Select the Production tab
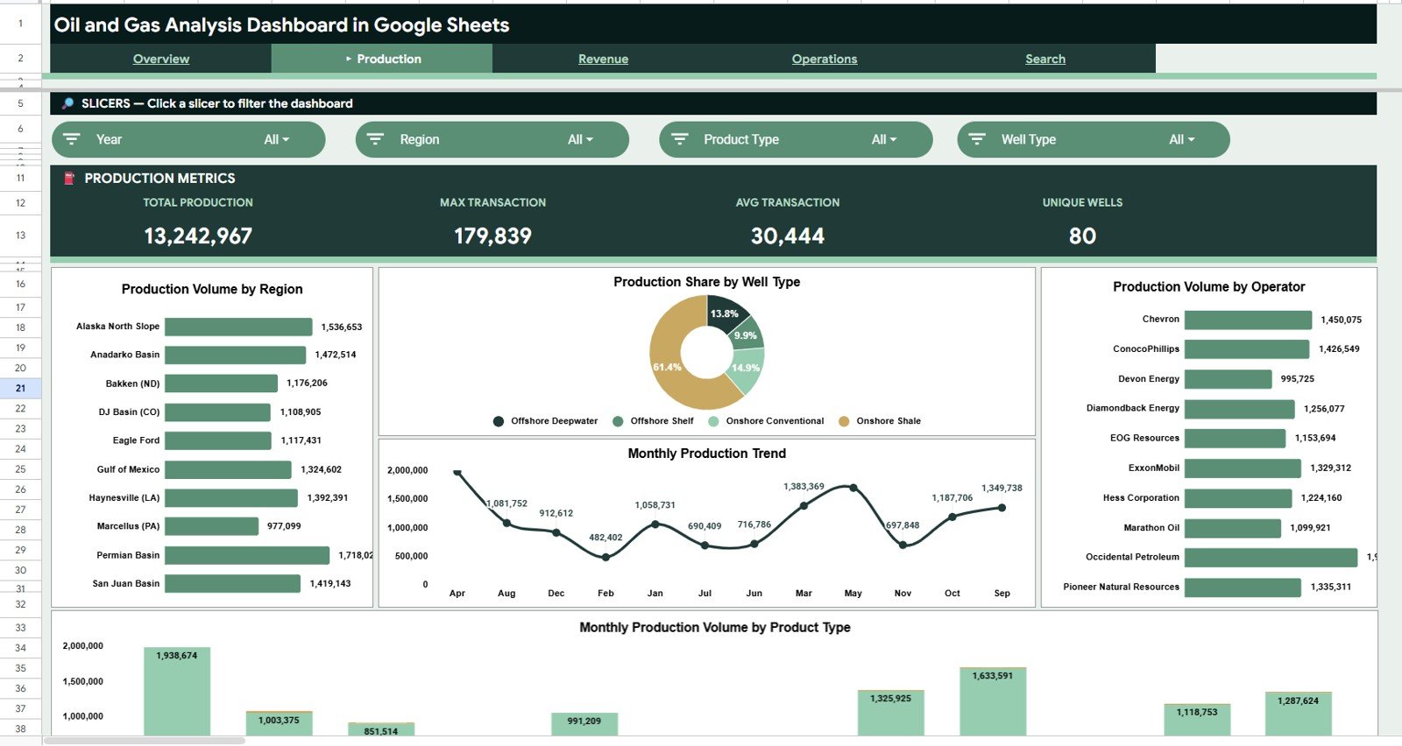1402x746 pixels. point(382,59)
